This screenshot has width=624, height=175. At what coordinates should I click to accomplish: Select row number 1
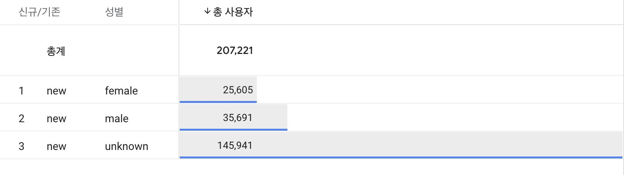[21, 91]
